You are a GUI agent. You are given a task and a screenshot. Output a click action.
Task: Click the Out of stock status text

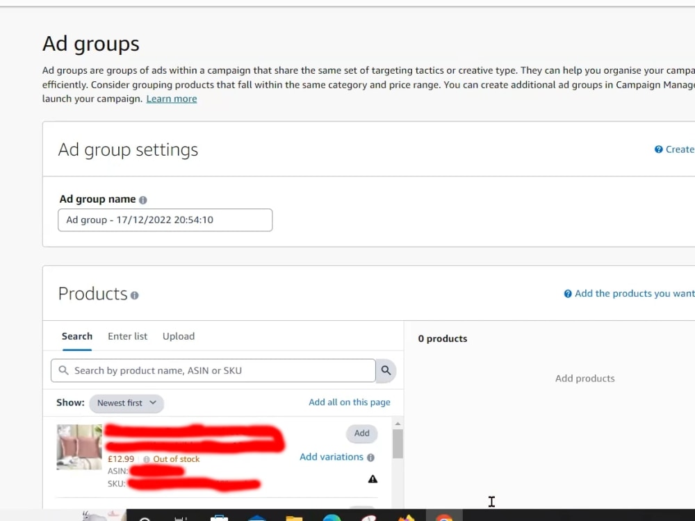click(x=177, y=459)
